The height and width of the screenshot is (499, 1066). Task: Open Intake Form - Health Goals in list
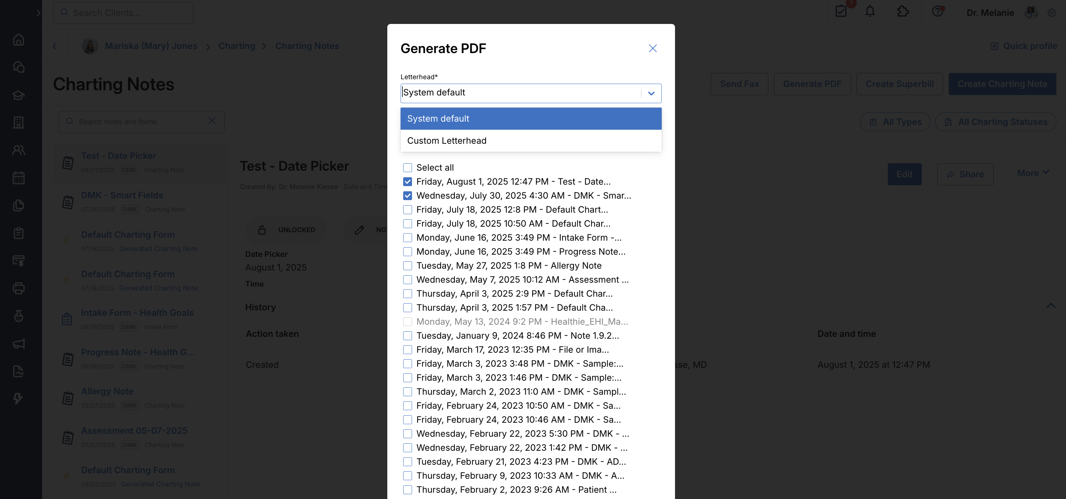coord(137,313)
